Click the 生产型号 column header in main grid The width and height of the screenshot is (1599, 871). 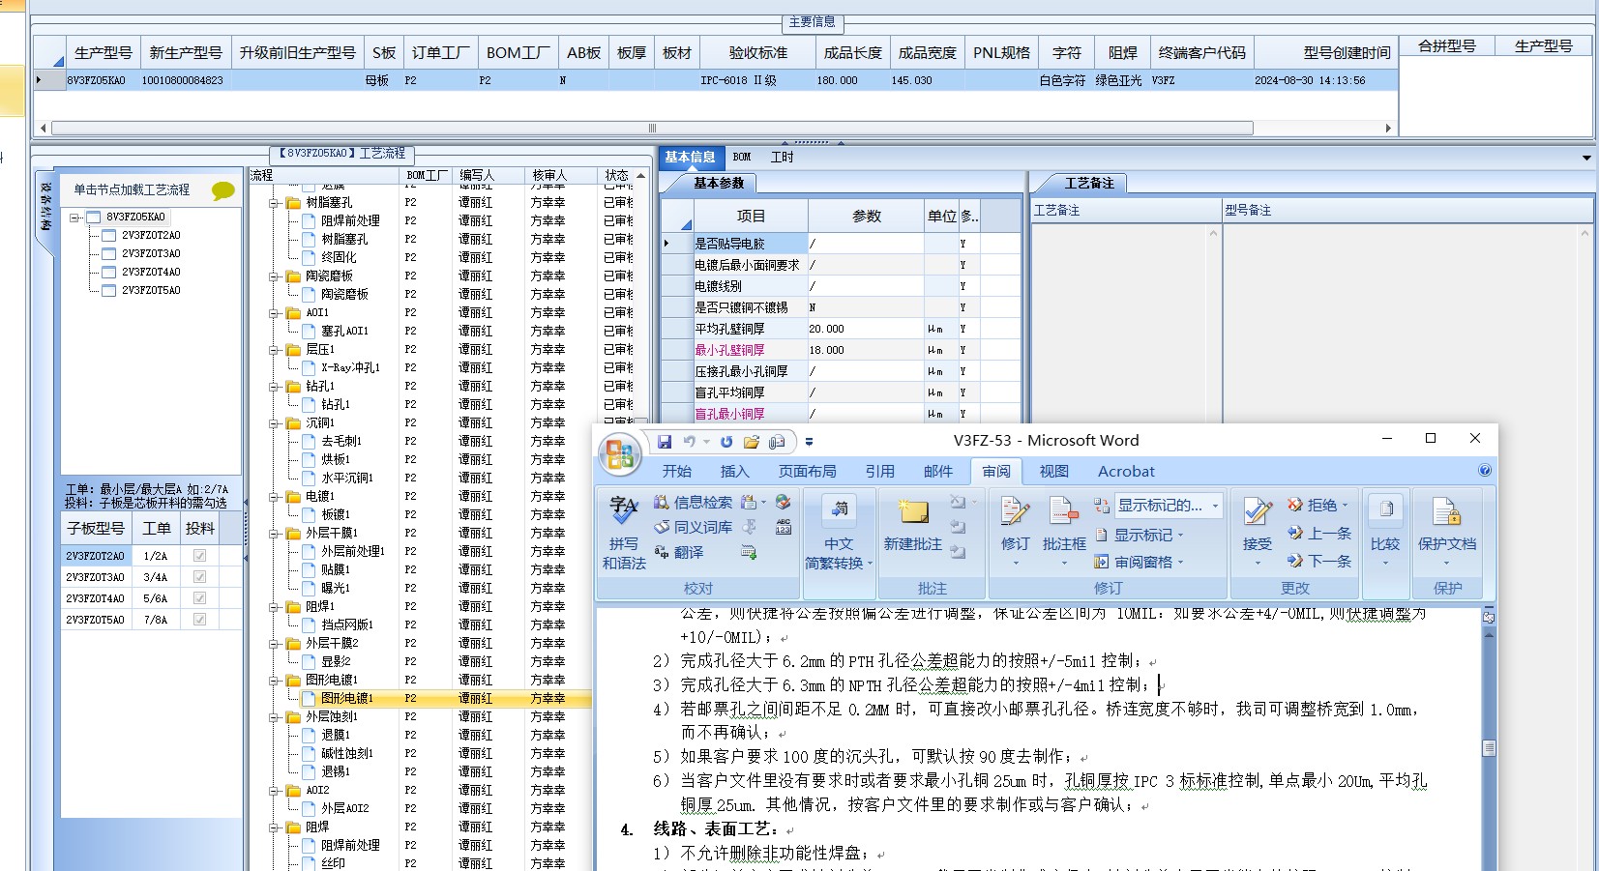[104, 52]
